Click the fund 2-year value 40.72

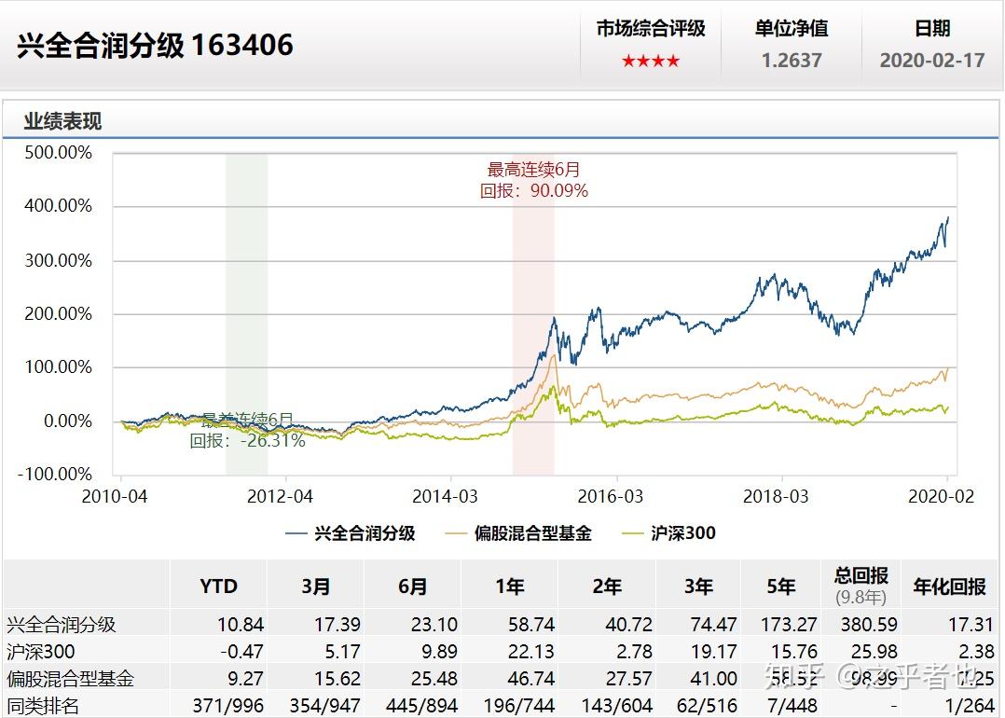[628, 625]
